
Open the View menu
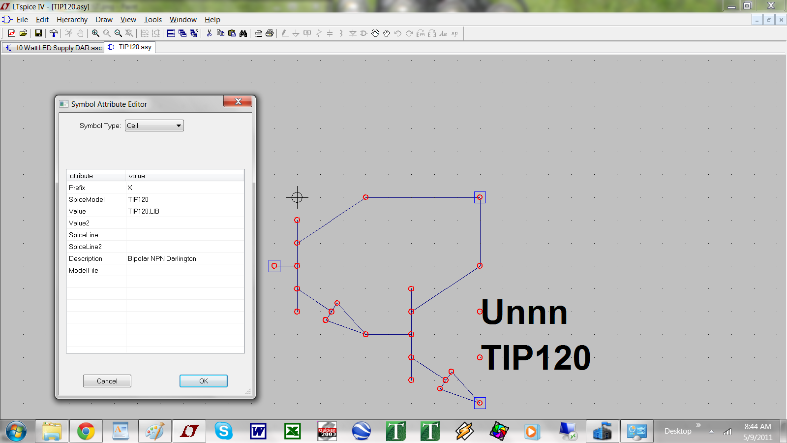point(128,20)
